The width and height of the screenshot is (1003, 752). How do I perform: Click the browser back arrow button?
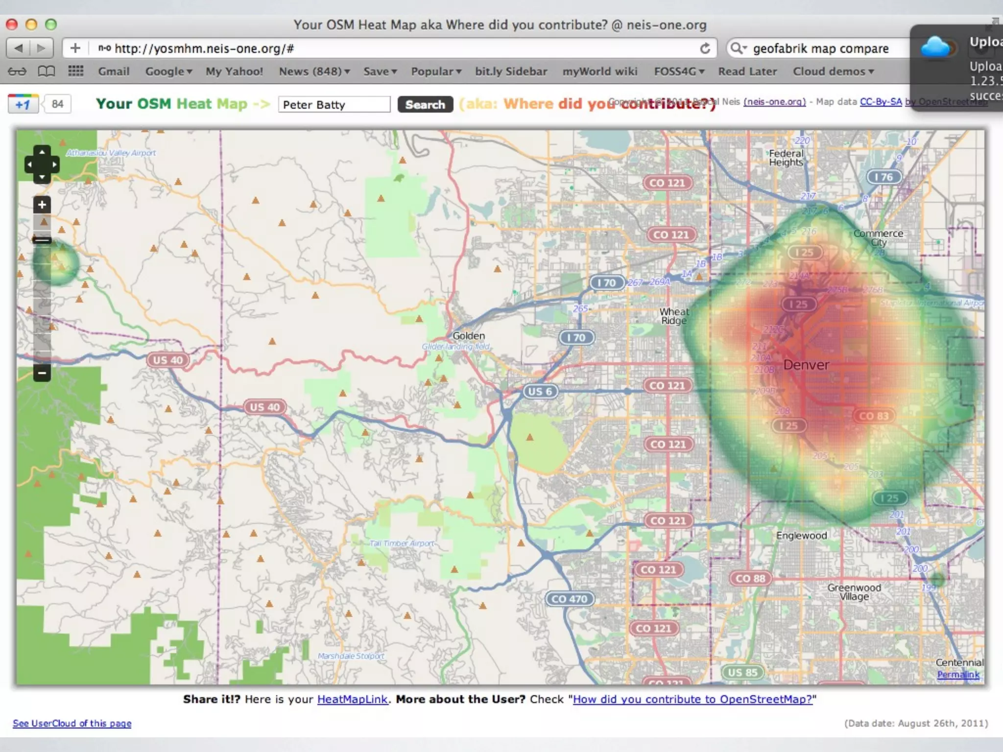click(19, 48)
